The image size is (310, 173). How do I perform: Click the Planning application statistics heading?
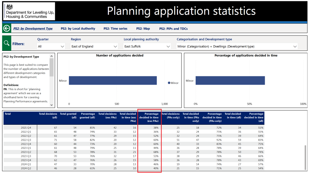point(181,11)
